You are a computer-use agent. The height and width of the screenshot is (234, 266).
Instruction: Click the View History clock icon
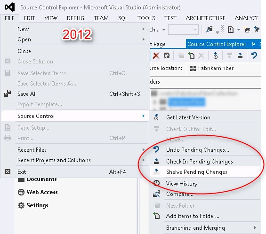(156, 183)
